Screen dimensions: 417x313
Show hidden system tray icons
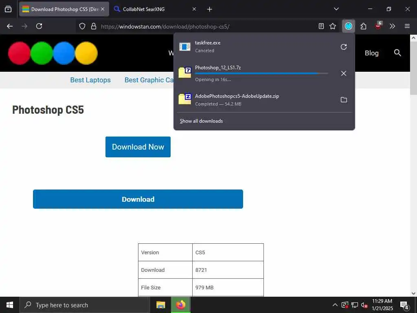(x=335, y=305)
